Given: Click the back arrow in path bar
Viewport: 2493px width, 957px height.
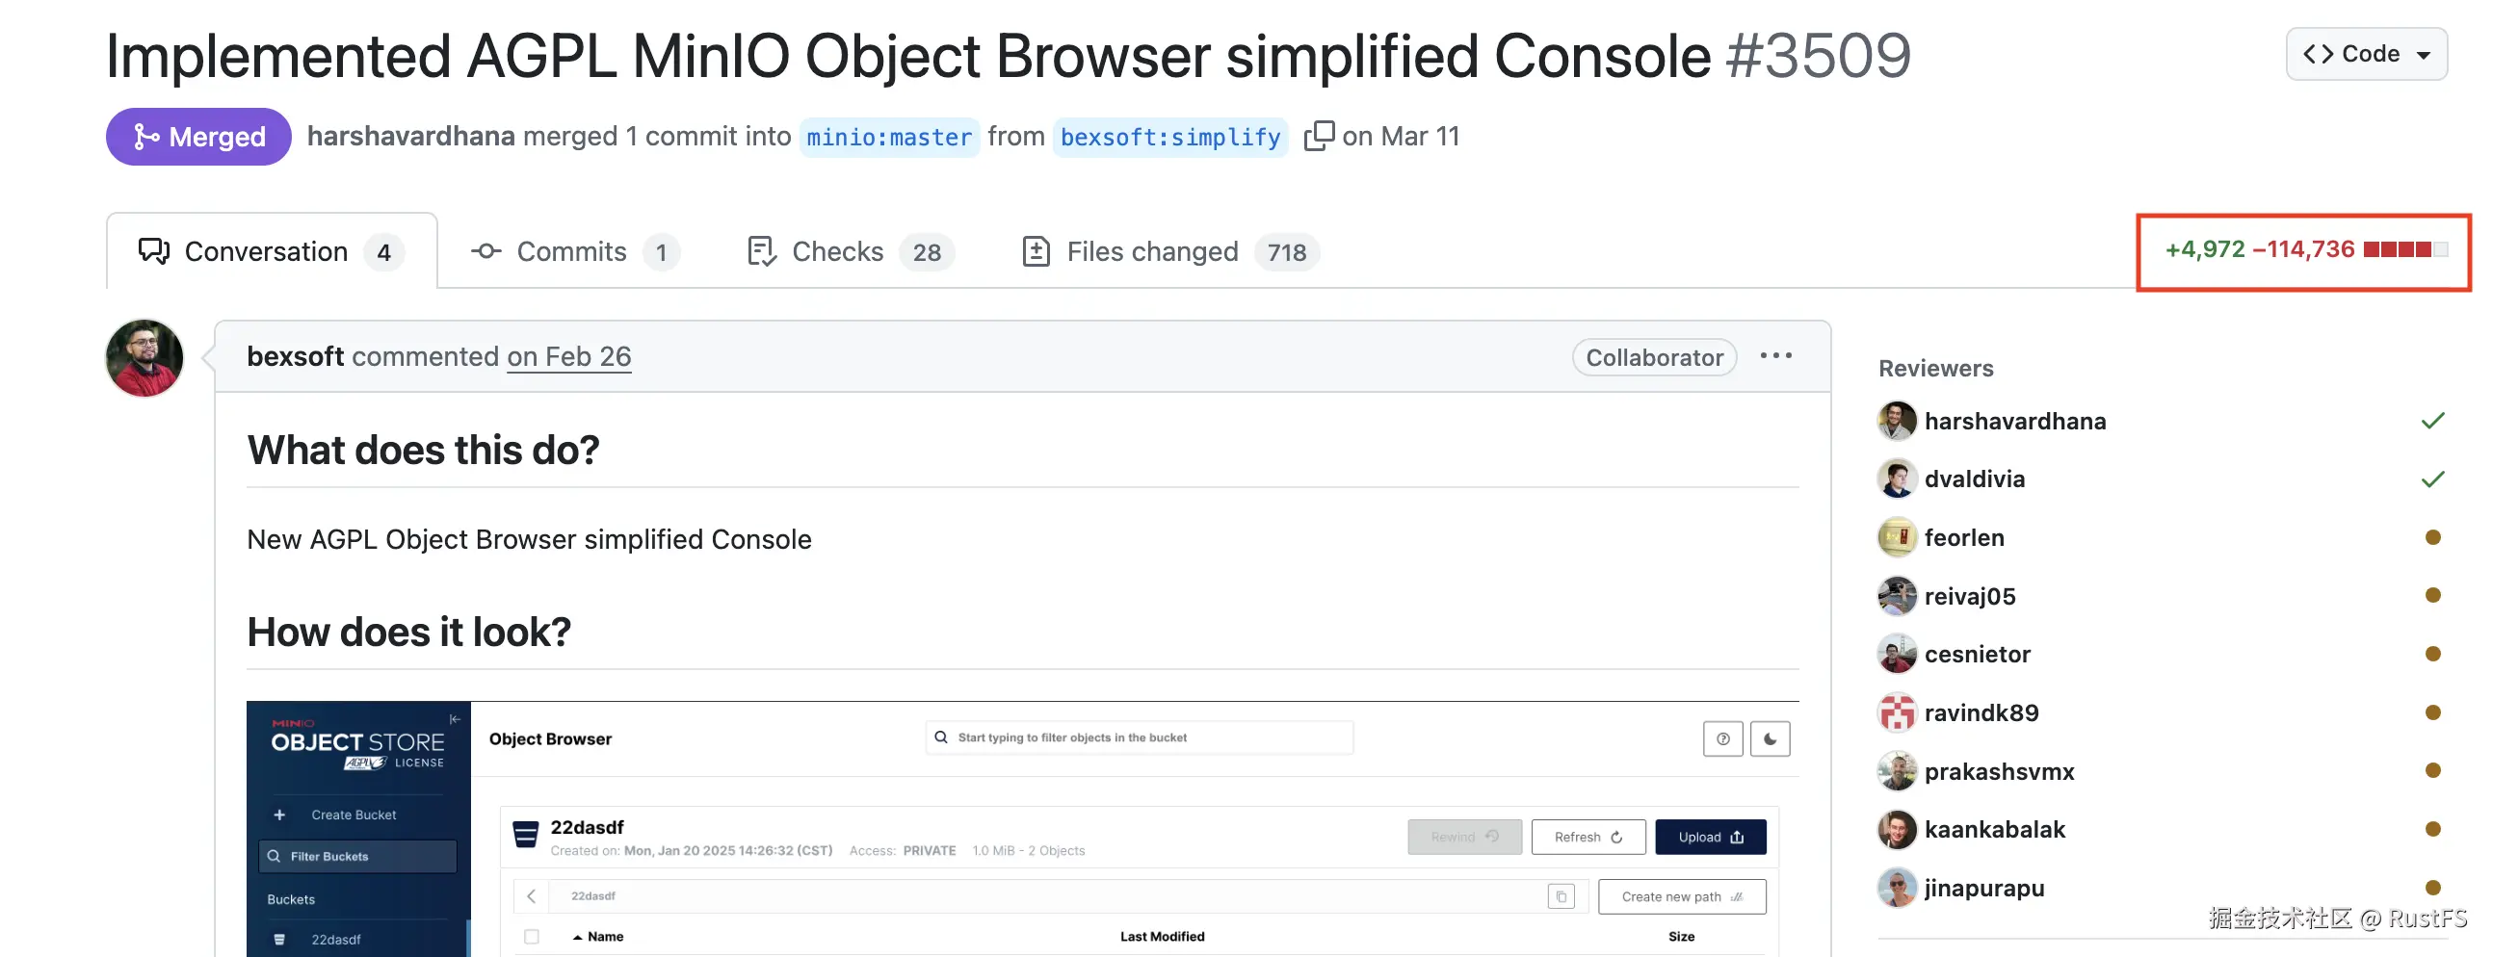Looking at the screenshot, I should [532, 897].
